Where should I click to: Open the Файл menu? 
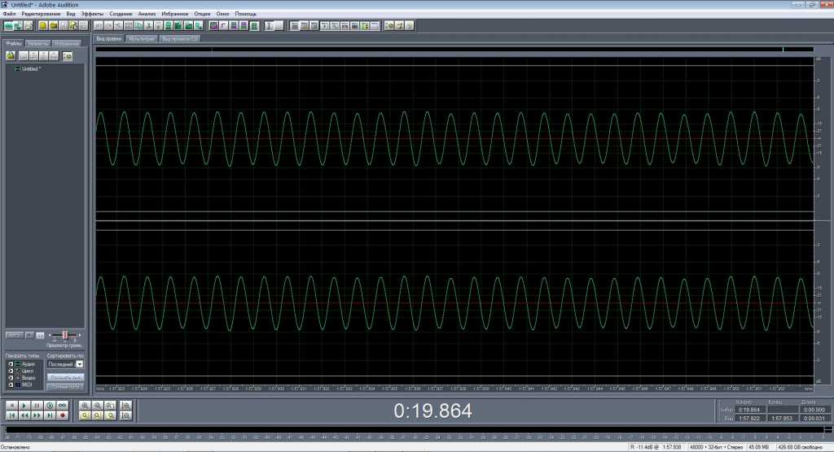[9, 14]
